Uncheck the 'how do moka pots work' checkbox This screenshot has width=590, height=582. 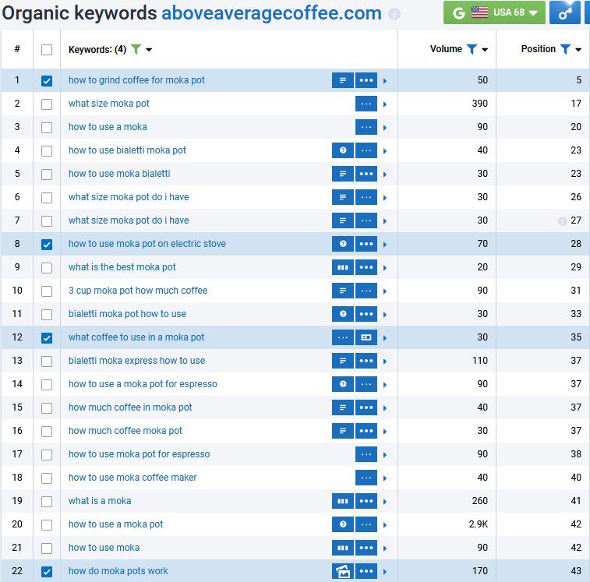tap(47, 572)
